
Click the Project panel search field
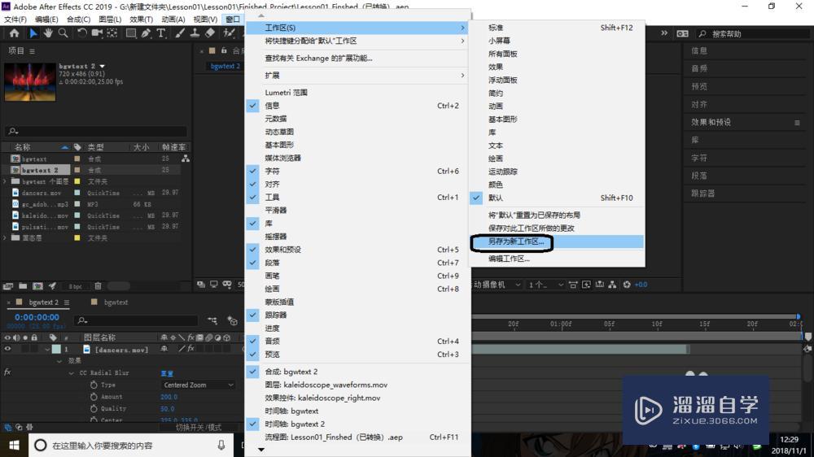tap(96, 131)
